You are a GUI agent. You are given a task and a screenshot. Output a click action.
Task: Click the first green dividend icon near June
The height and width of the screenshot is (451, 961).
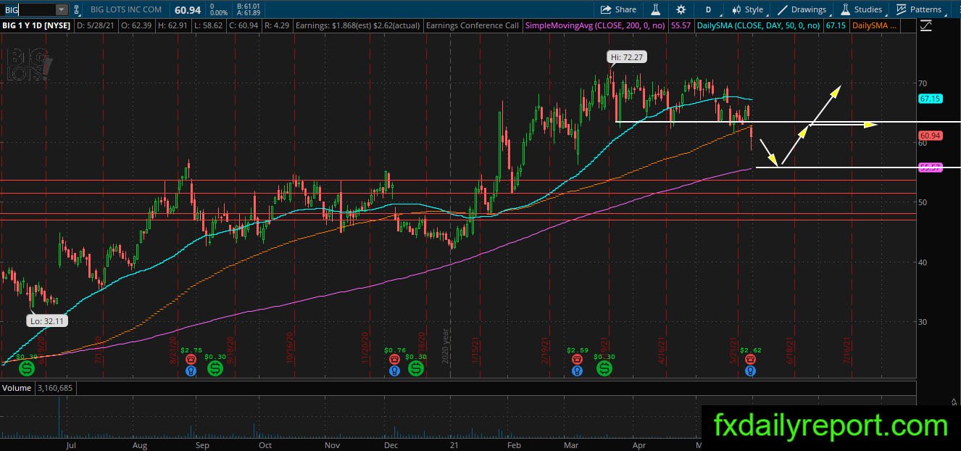point(27,368)
